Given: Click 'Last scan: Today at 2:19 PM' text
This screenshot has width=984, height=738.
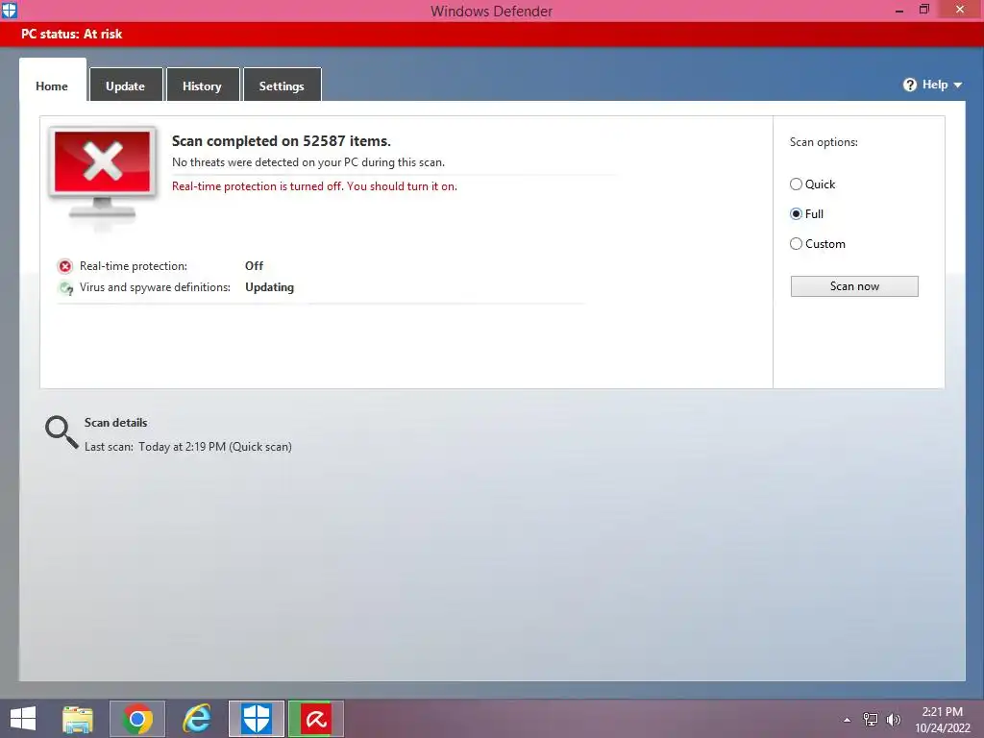Looking at the screenshot, I should pyautogui.click(x=188, y=447).
